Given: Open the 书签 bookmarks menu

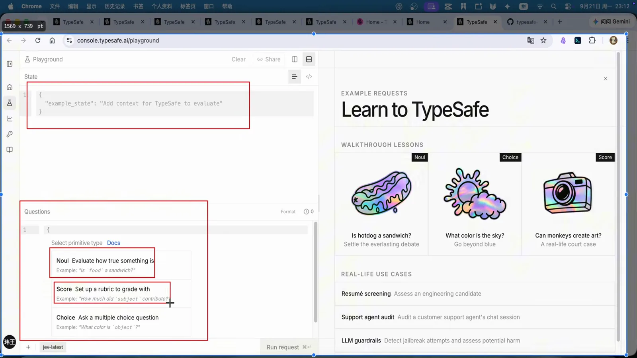Looking at the screenshot, I should click(138, 6).
